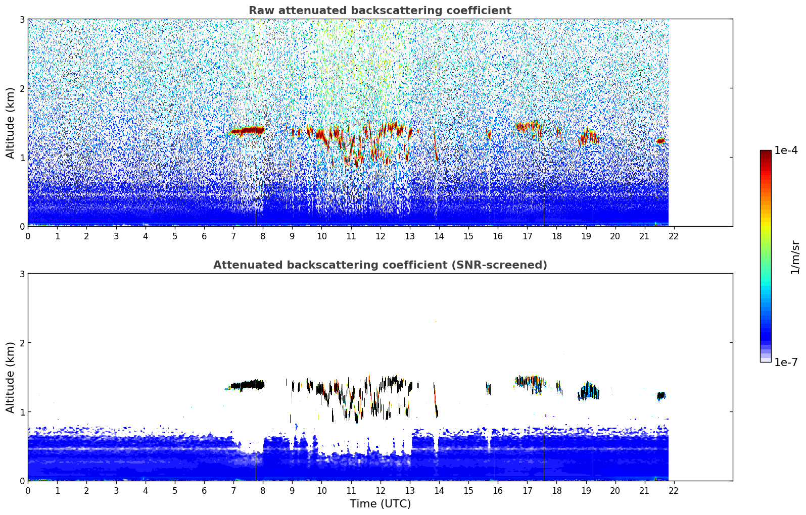Click time tick "3" under the Raw plot
This screenshot has height=515, width=806.
coord(116,236)
